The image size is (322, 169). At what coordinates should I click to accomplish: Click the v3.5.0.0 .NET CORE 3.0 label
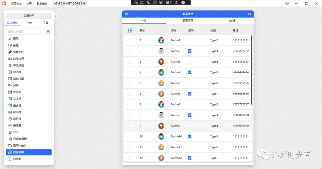click(x=69, y=4)
